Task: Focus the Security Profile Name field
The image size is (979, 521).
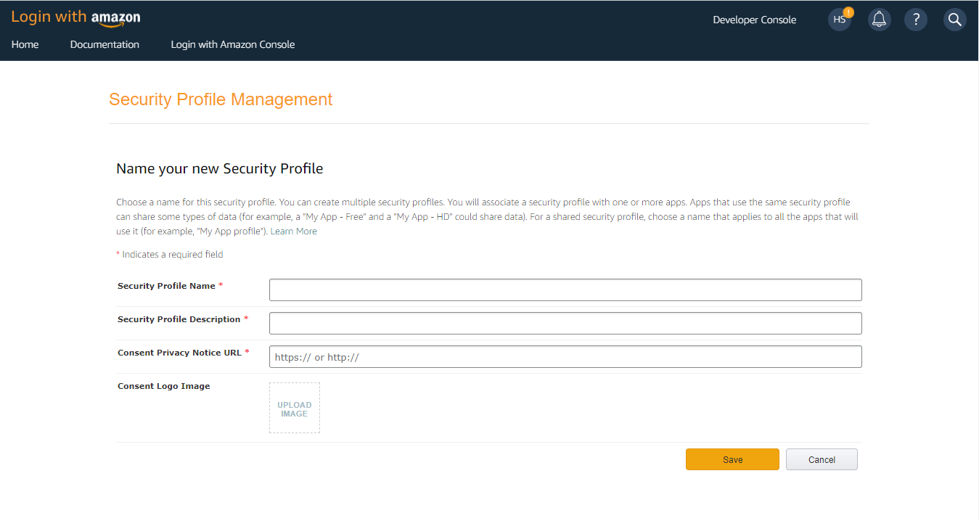Action: pyautogui.click(x=565, y=290)
